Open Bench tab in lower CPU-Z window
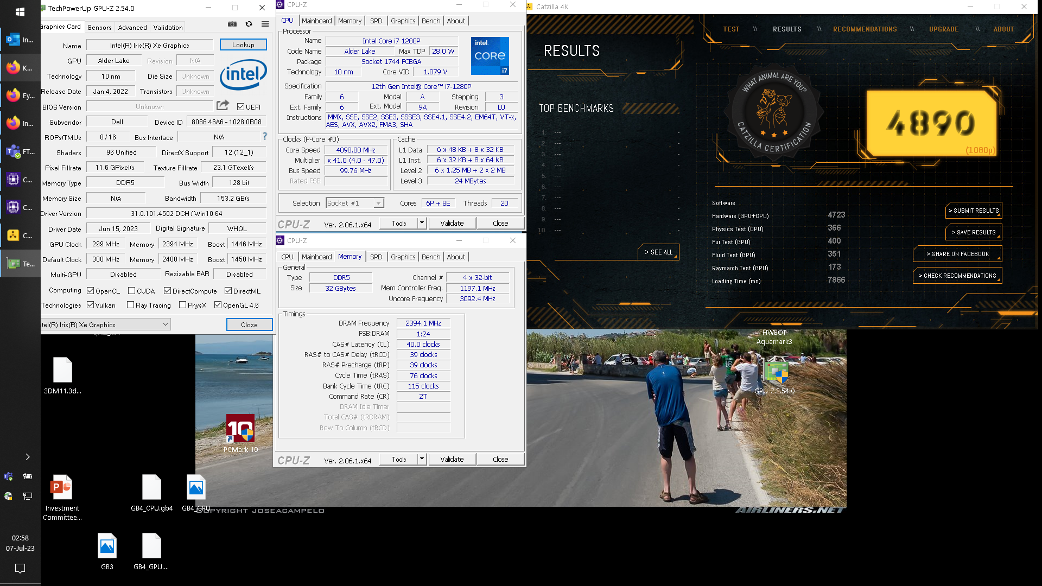The height and width of the screenshot is (586, 1042). pos(431,257)
